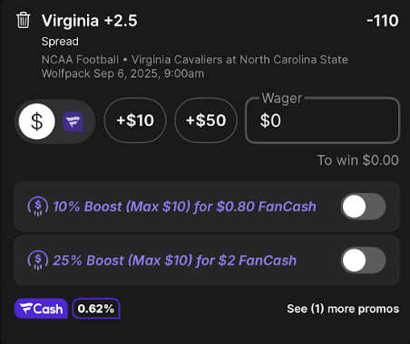Click the -110 odds value
The image size is (410, 344).
(x=383, y=21)
